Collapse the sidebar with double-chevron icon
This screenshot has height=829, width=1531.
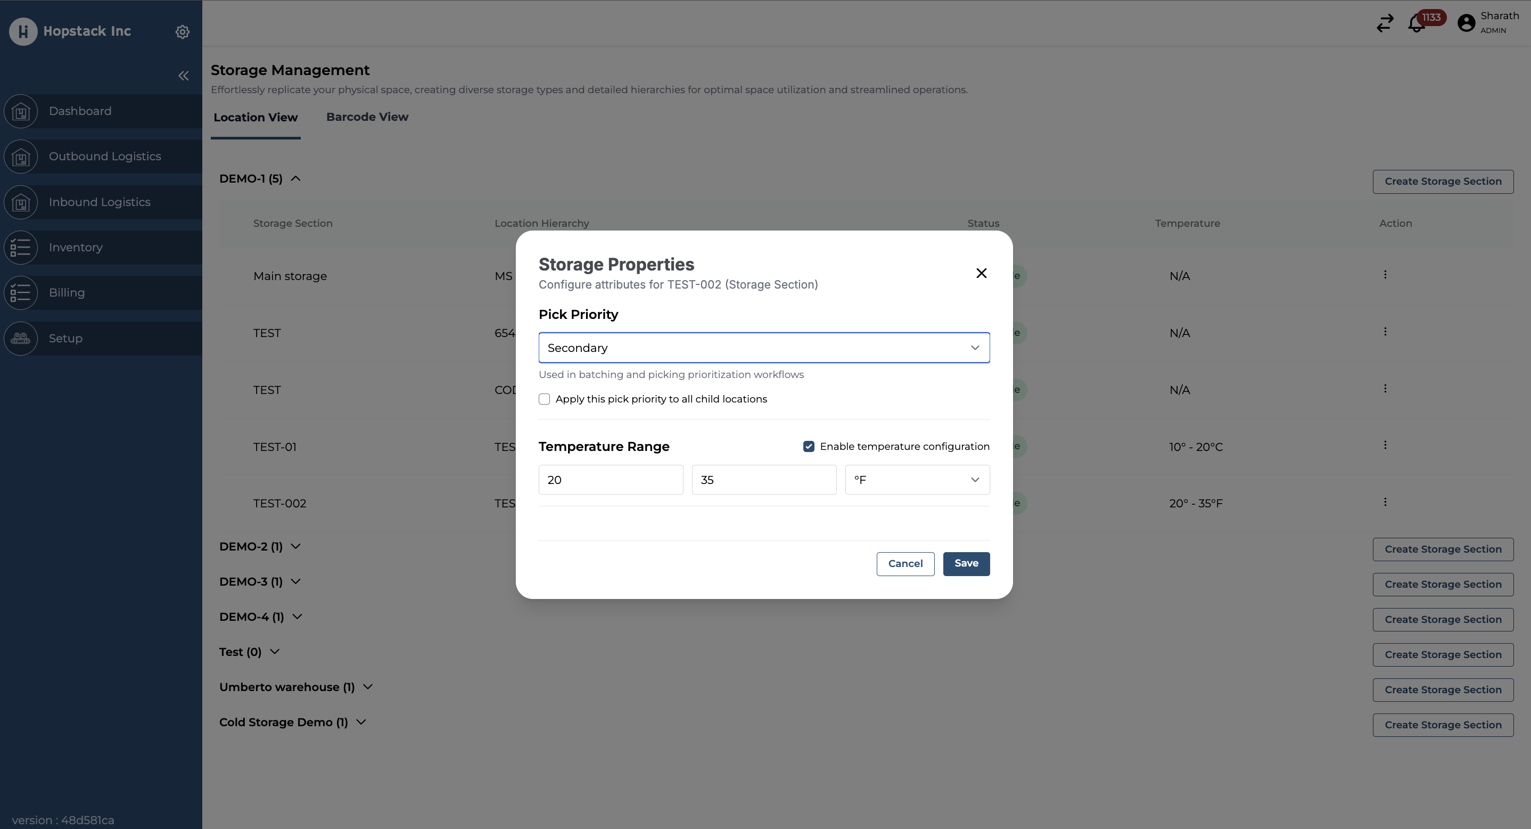[x=183, y=76]
